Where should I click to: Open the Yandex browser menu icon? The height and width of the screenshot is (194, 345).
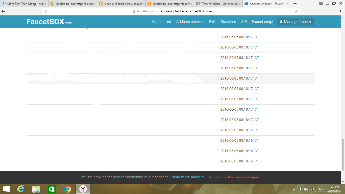point(321,4)
